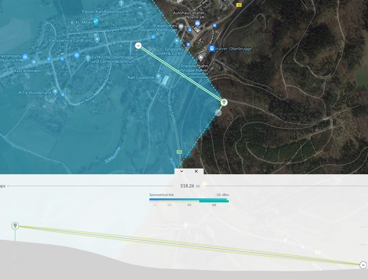
Task: Click bus stop icon right of Autohaus pin
Action: coord(215,25)
